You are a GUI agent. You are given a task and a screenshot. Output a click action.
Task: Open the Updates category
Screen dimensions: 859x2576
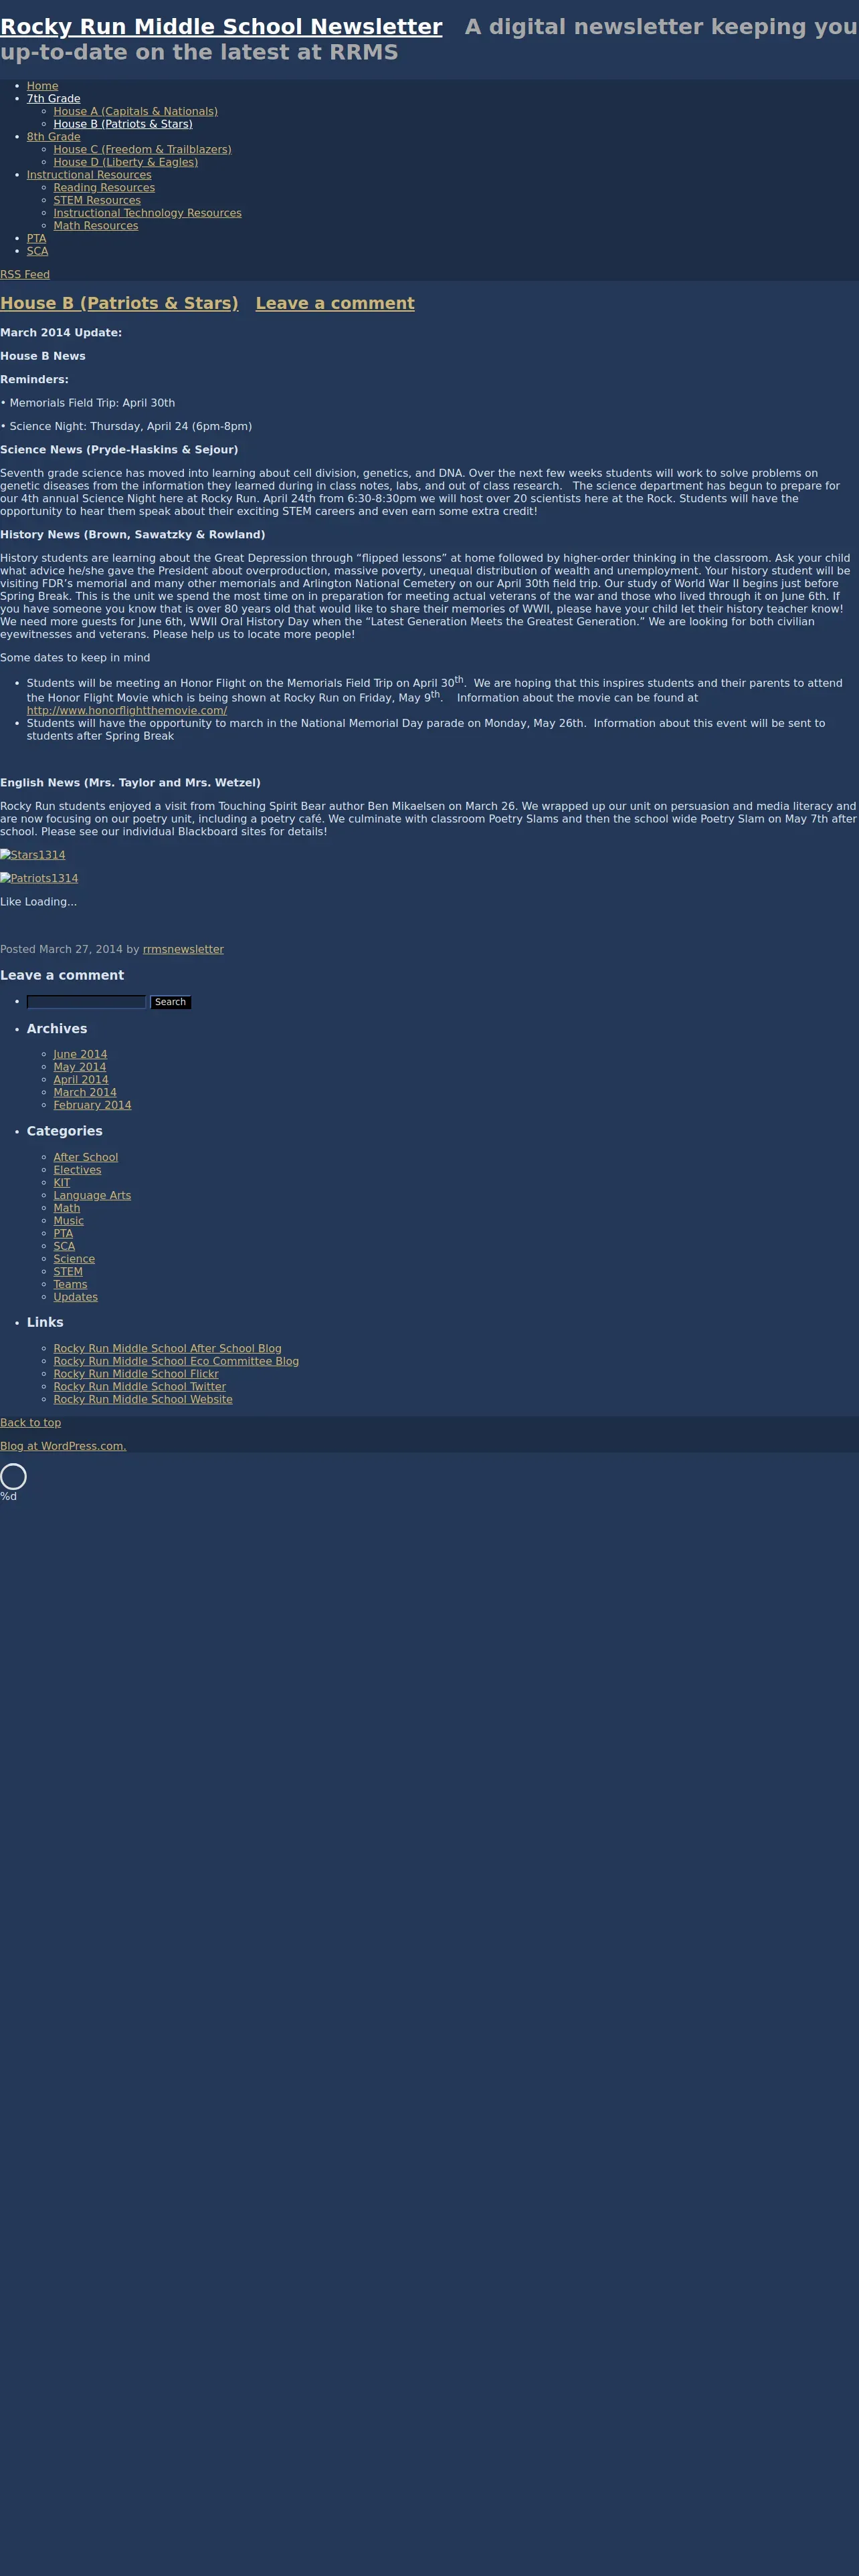(x=76, y=1298)
